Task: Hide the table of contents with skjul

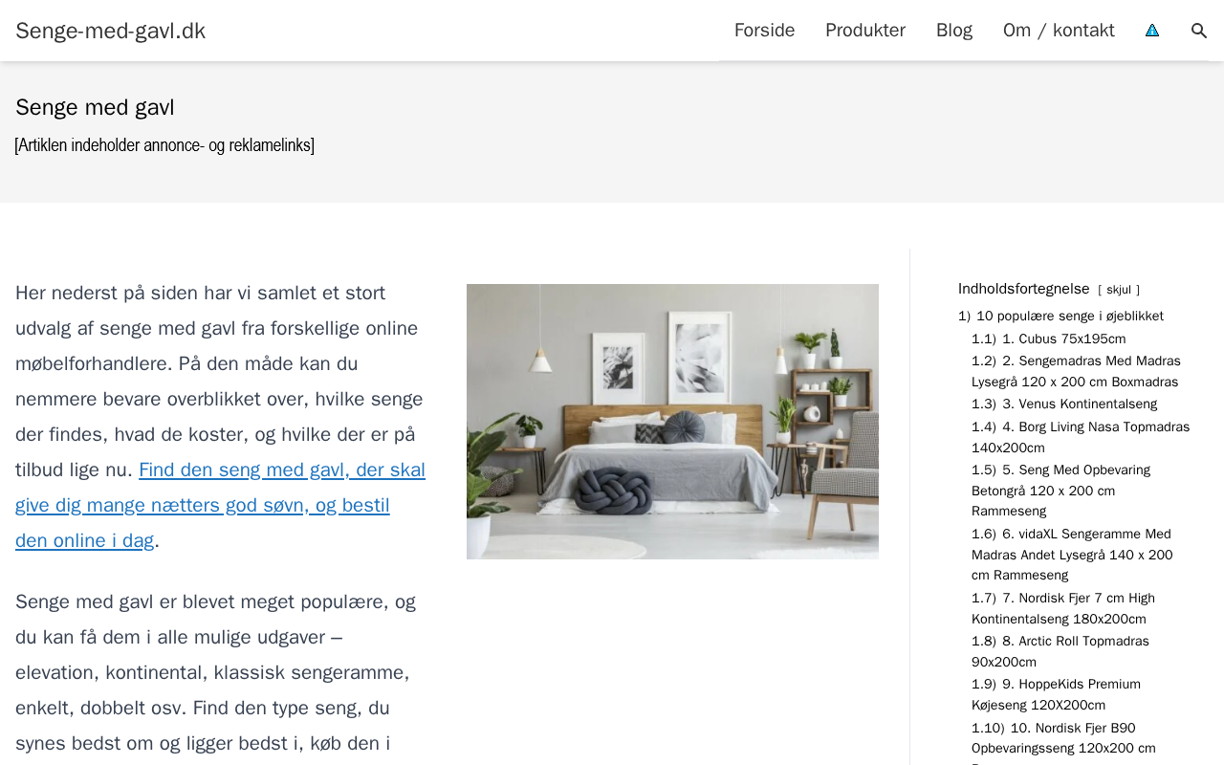Action: pyautogui.click(x=1119, y=290)
